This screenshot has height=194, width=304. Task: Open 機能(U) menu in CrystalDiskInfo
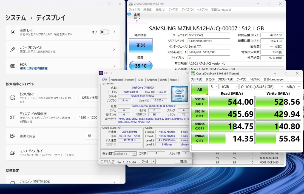(161, 10)
